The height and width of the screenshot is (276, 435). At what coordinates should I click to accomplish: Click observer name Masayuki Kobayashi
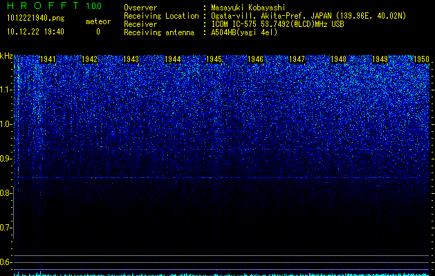pos(248,8)
